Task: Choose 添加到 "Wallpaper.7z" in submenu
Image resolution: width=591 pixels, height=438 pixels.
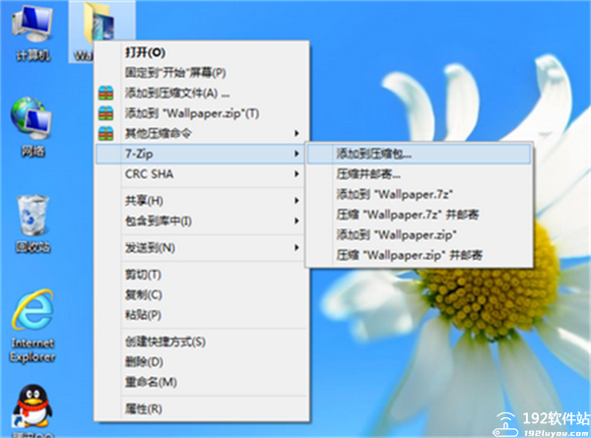Action: (x=419, y=194)
